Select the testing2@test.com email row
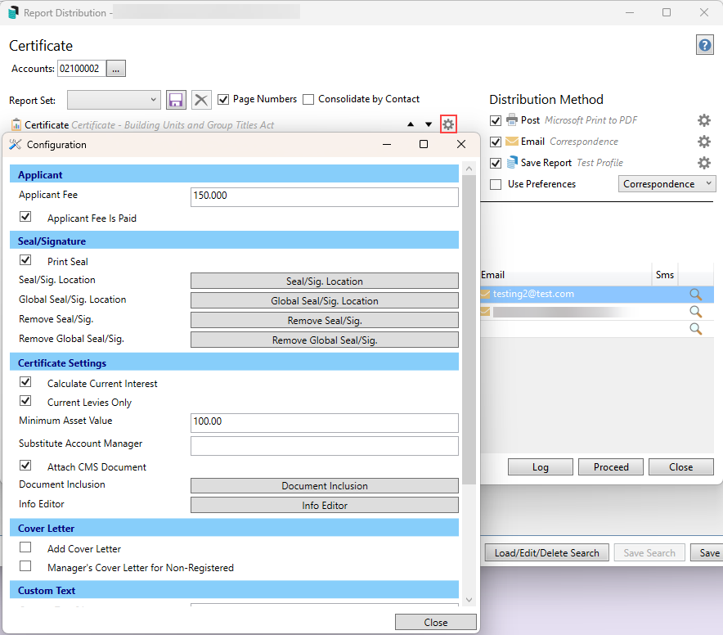The width and height of the screenshot is (723, 635). (x=597, y=295)
